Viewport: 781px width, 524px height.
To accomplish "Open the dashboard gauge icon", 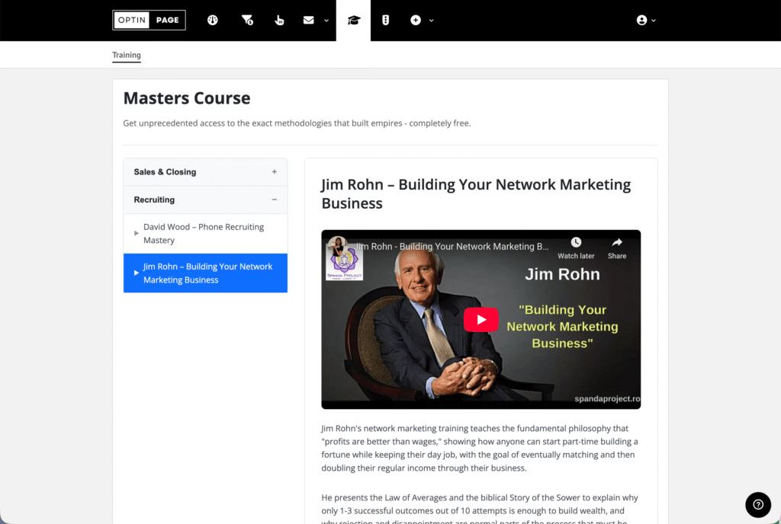I will pyautogui.click(x=213, y=21).
